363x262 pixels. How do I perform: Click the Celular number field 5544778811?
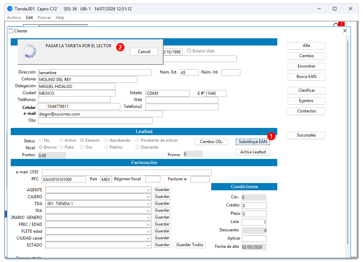84,107
